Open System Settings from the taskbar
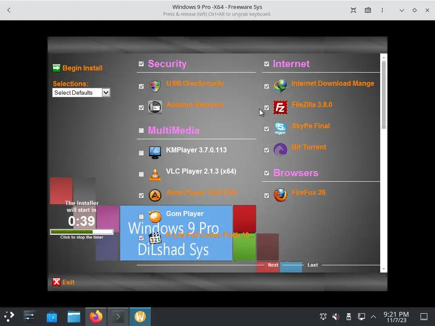435x326 pixels. click(x=29, y=317)
